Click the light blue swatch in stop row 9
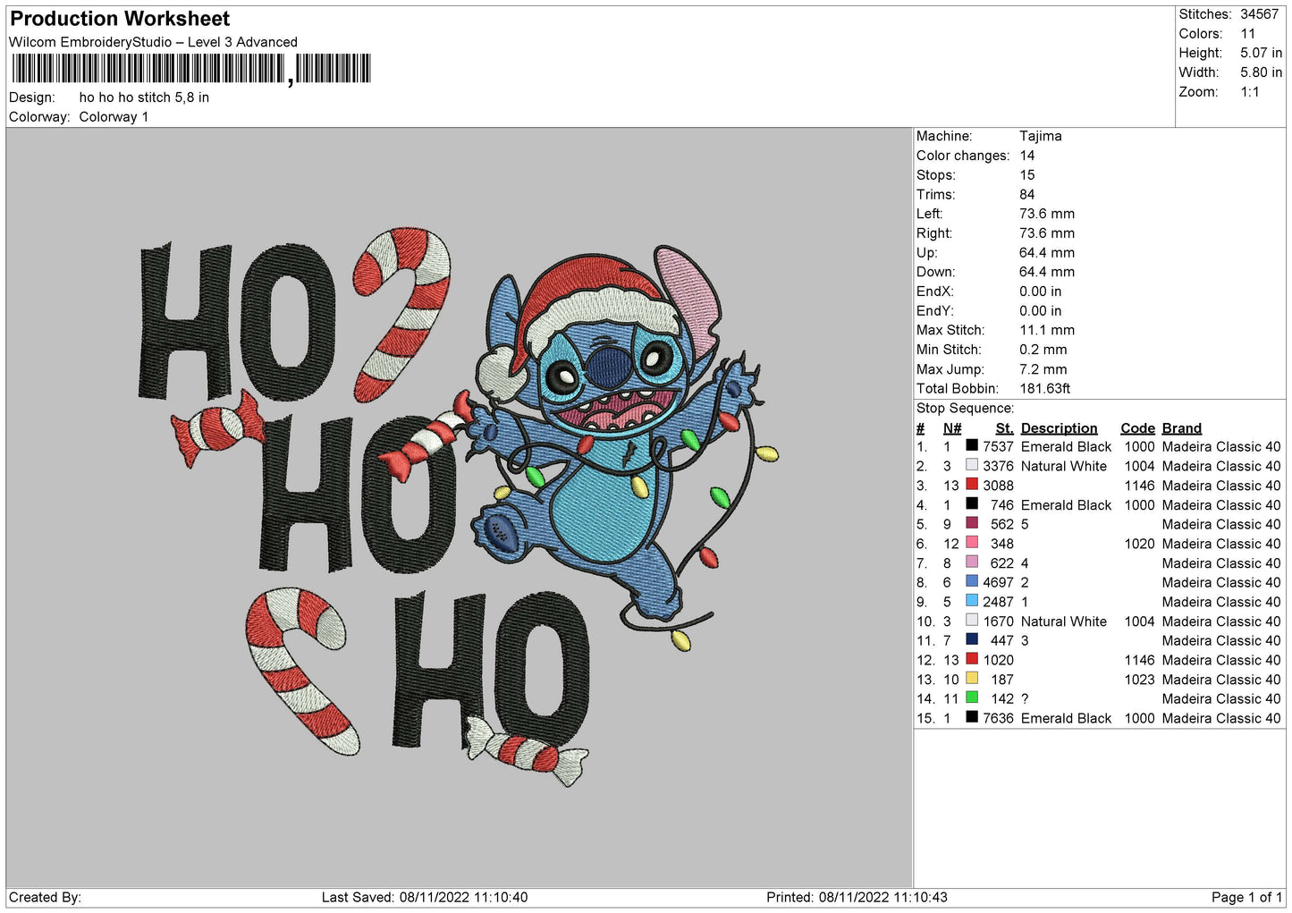This screenshot has height=913, width=1292. (x=971, y=601)
